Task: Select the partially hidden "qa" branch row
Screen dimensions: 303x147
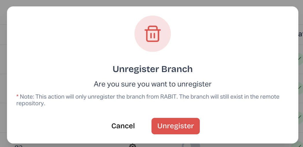Action: pos(19,146)
